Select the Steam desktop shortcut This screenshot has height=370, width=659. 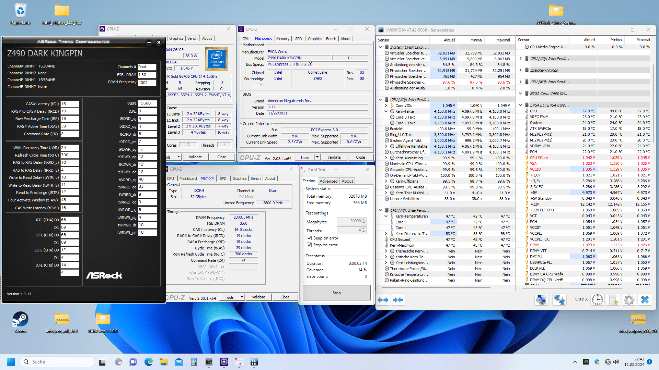coord(20,322)
